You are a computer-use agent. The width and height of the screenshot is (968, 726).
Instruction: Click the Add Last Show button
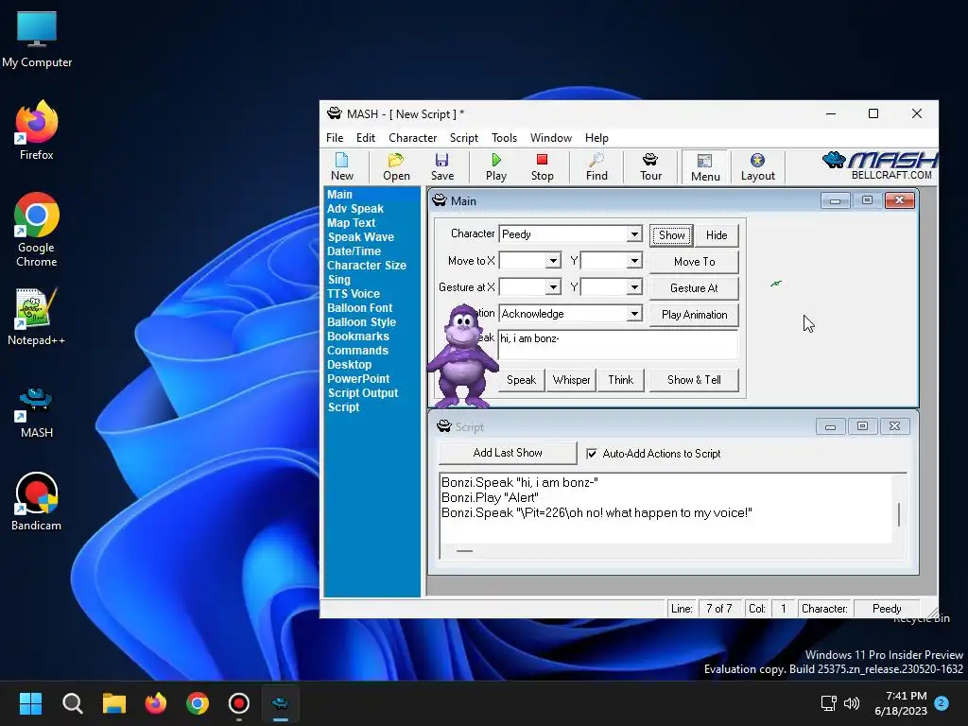coord(508,453)
